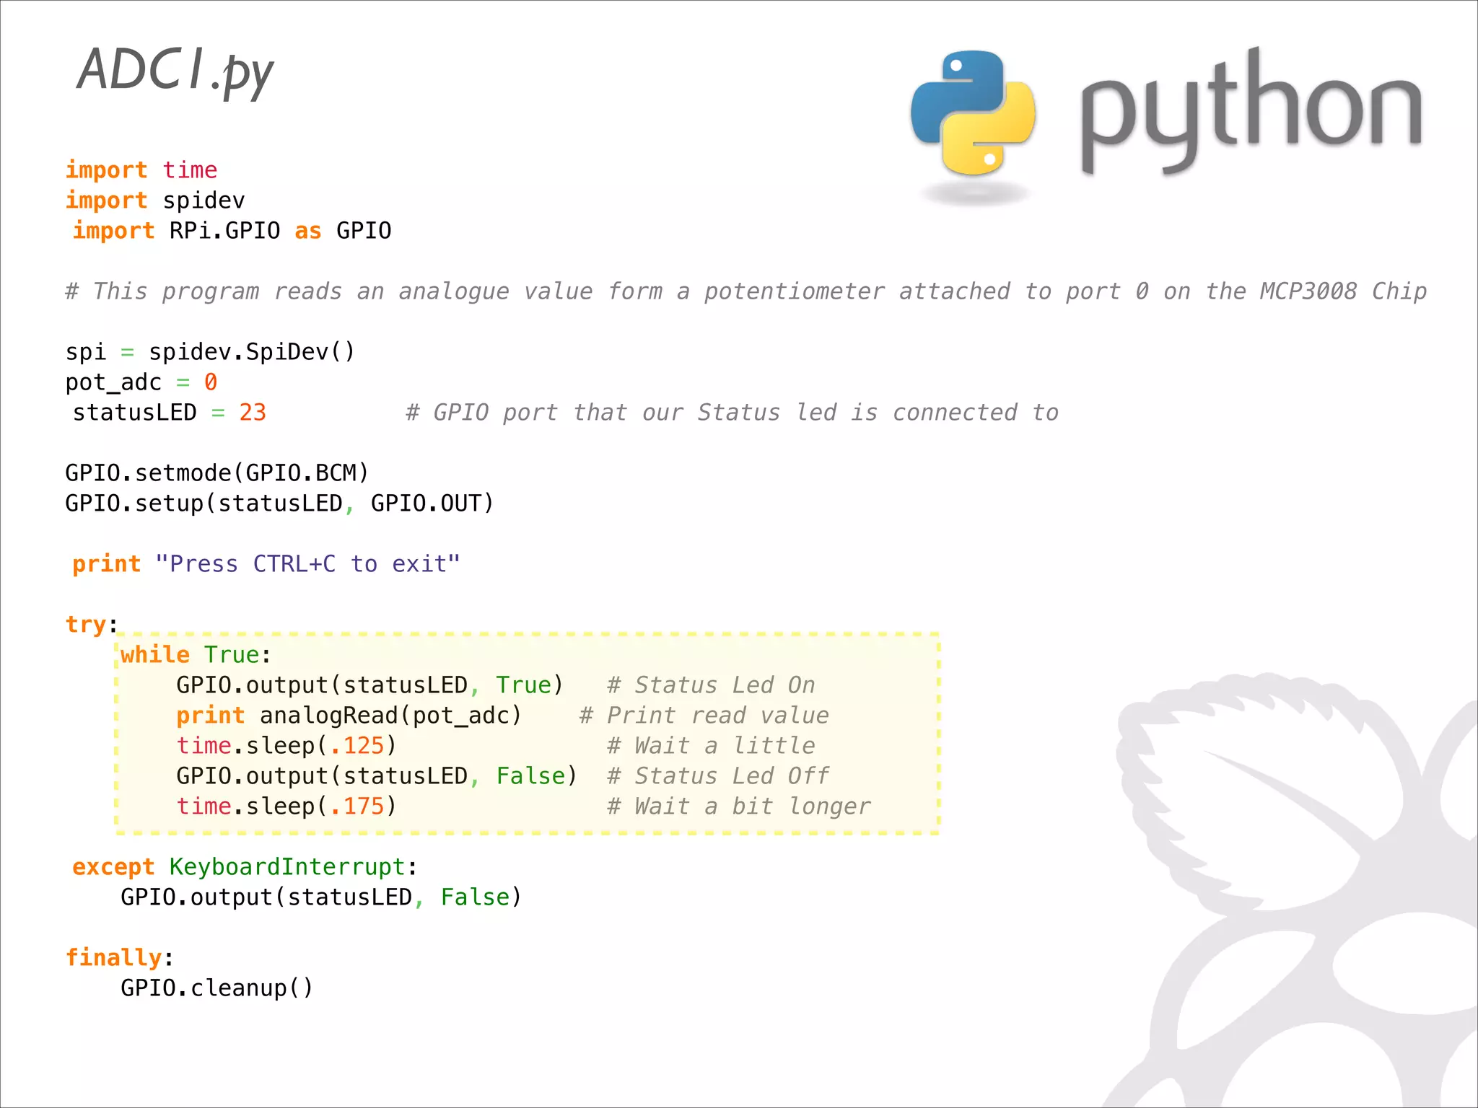Viewport: 1478px width, 1108px height.
Task: Click the 'Wait a bit longer' comment
Action: point(738,806)
